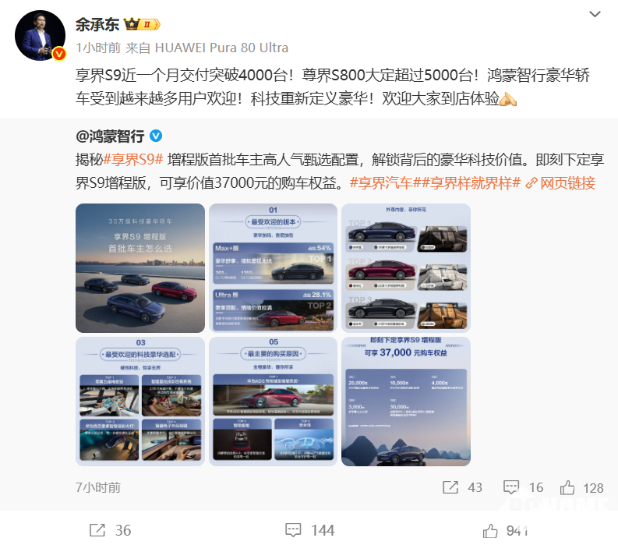Like the quoted post with 128 likes
The image size is (618, 545).
click(567, 487)
